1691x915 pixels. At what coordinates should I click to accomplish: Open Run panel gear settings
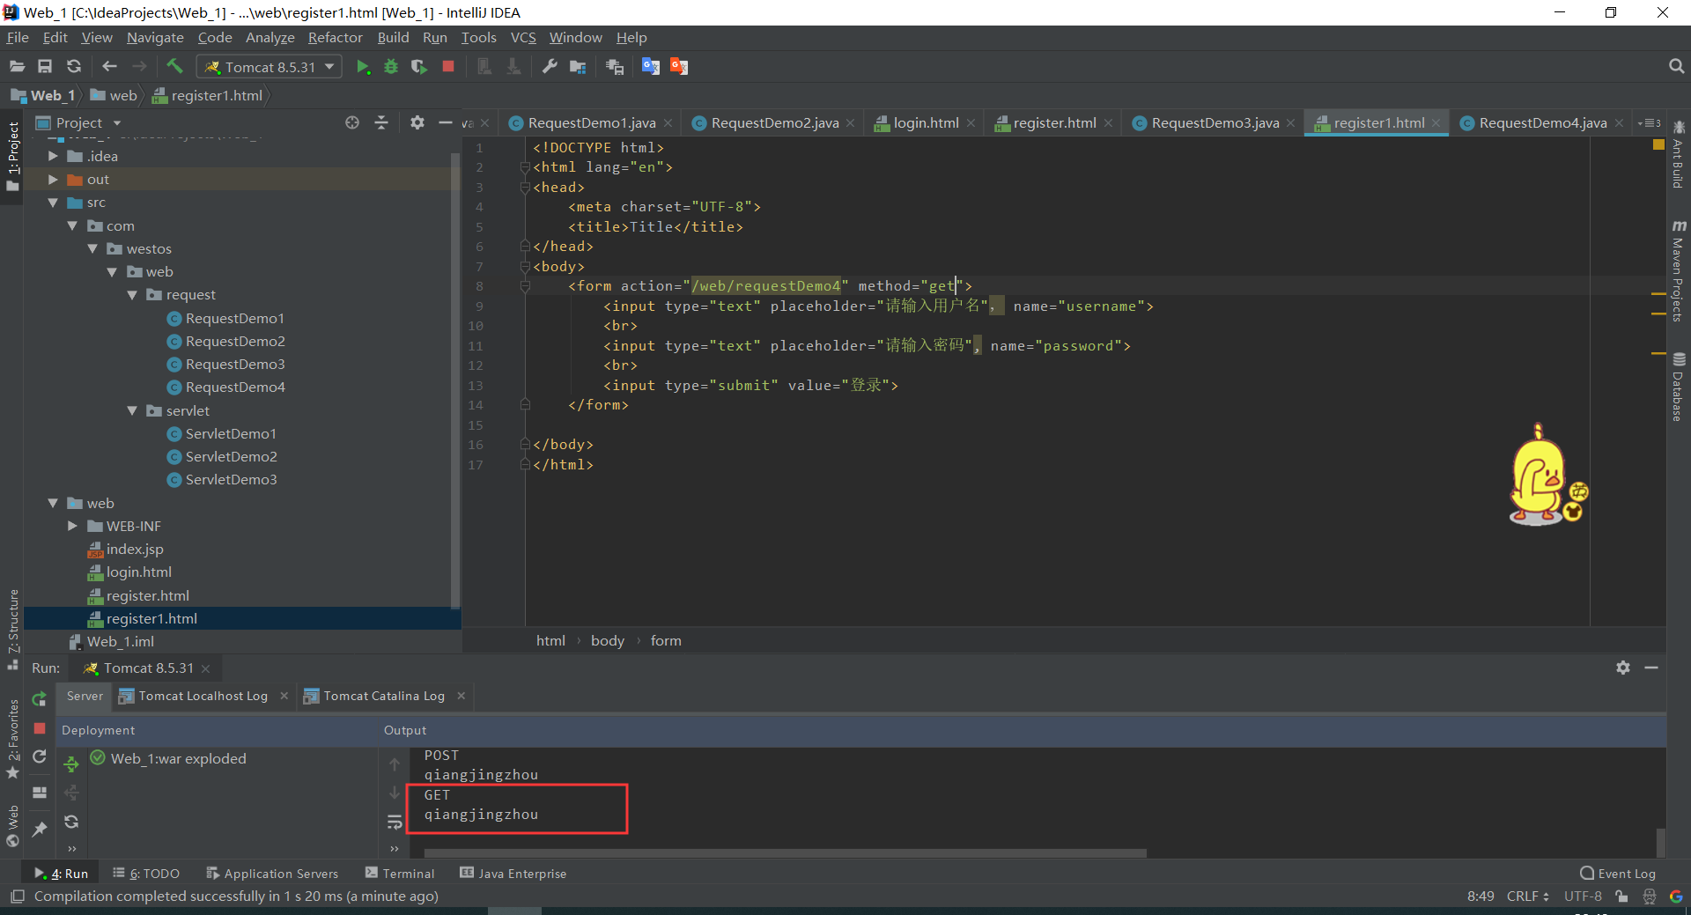click(x=1623, y=668)
